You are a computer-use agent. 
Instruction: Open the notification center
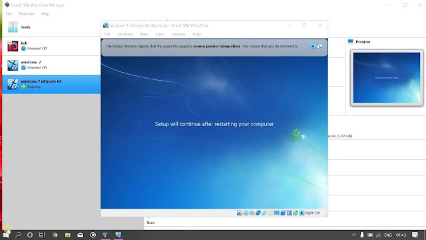415,235
